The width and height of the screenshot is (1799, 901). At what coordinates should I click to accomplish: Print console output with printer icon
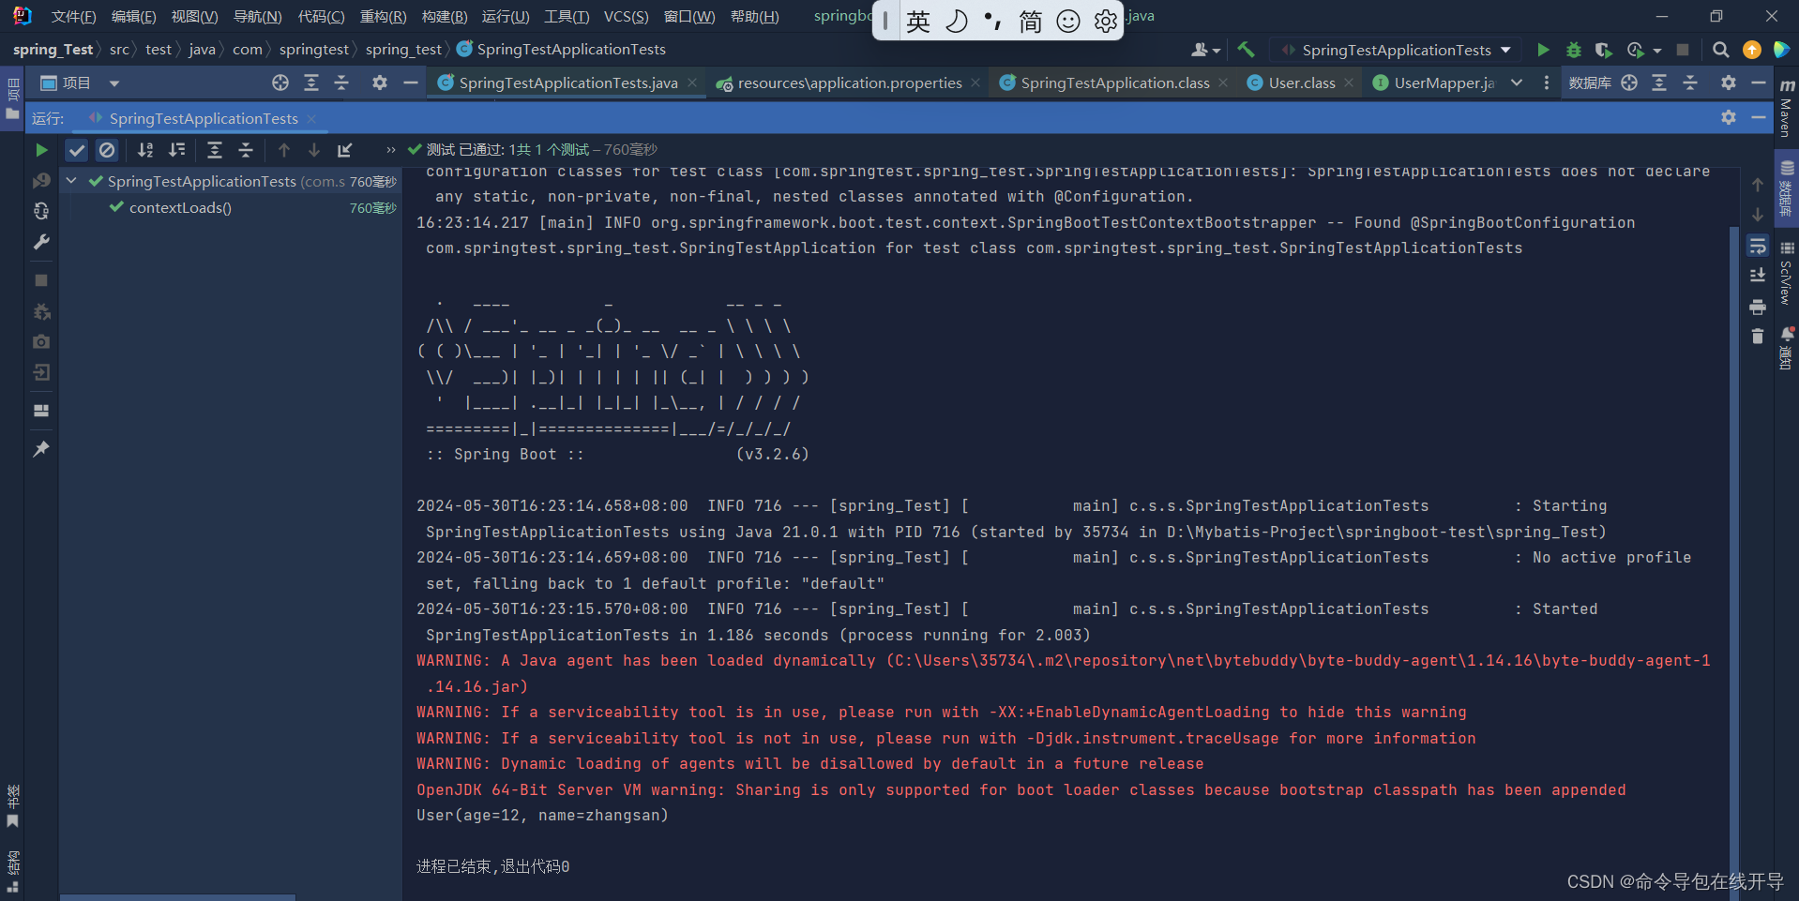[1758, 307]
